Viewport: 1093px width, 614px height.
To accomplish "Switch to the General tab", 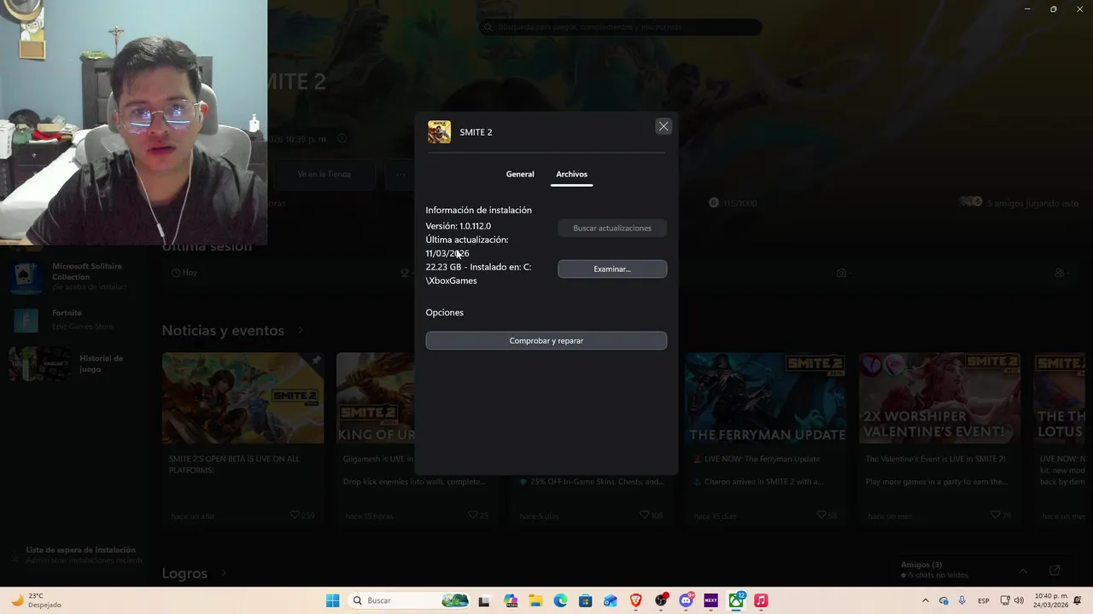I will coord(520,174).
